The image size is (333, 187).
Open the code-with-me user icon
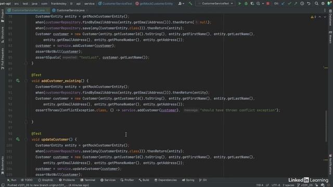[180, 4]
